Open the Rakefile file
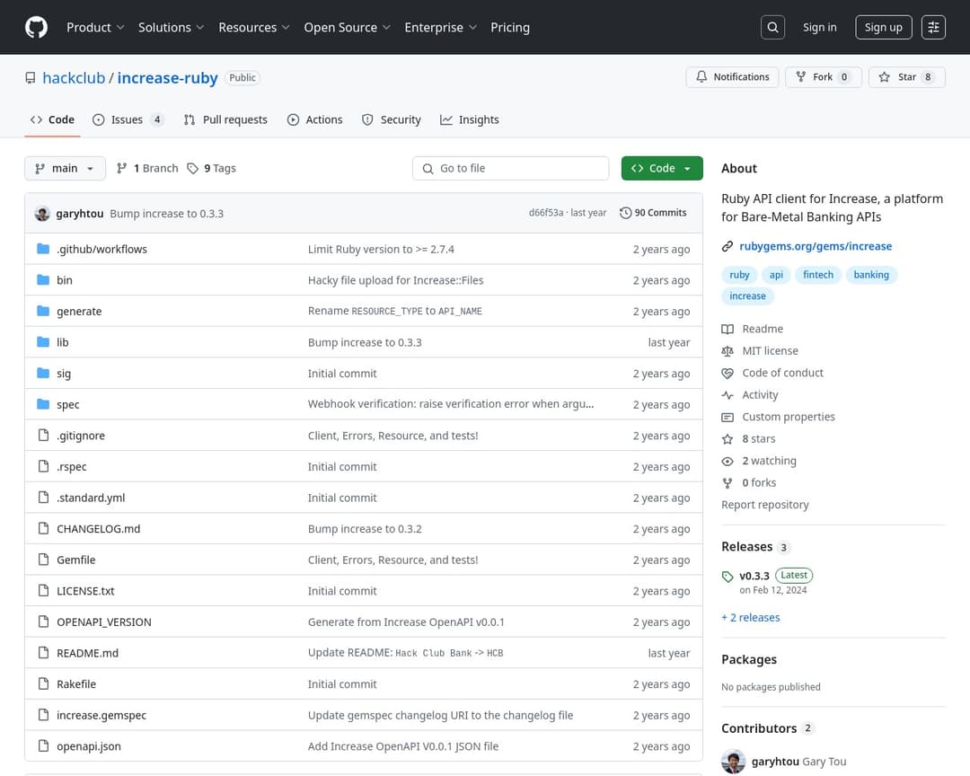Screen dimensions: 970x776 tap(76, 684)
